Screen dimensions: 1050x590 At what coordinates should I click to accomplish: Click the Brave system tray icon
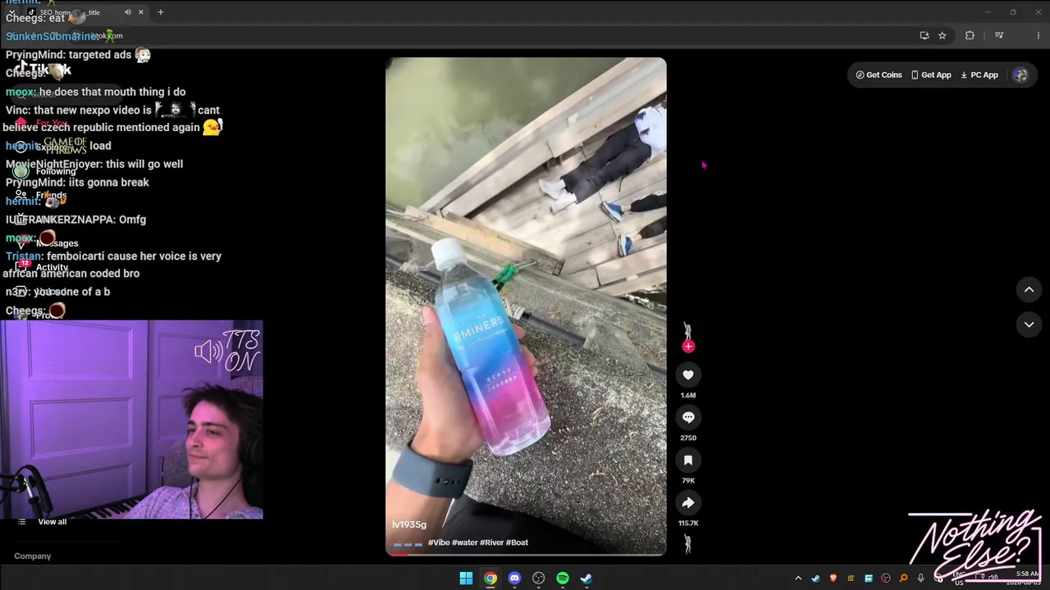(833, 579)
